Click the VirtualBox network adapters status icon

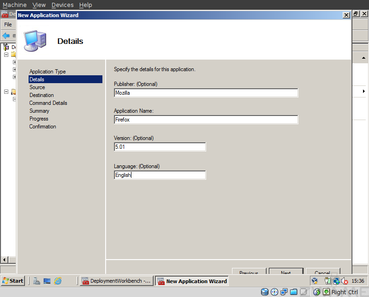284,292
